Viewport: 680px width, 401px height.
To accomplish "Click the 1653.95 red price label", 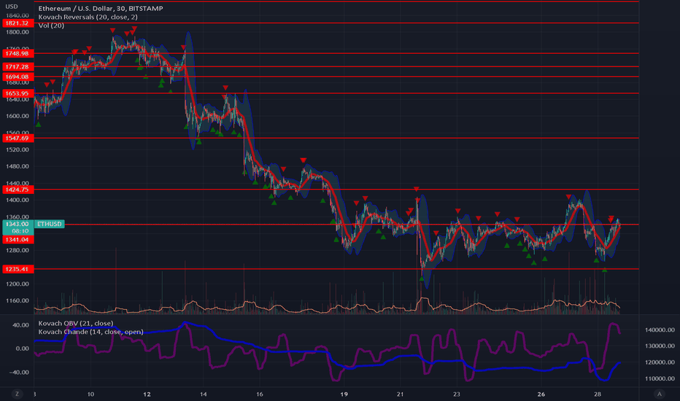I will [18, 93].
